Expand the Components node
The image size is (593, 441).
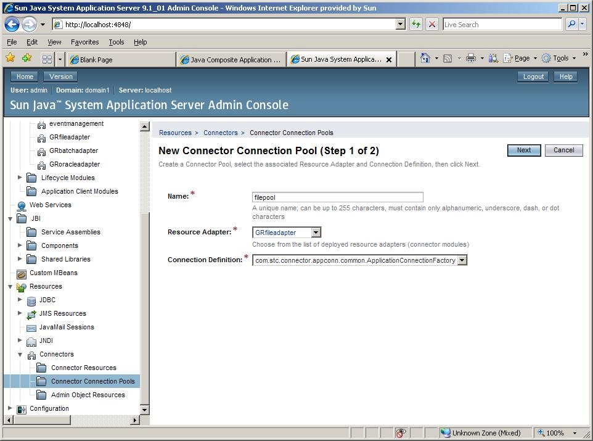tap(20, 245)
